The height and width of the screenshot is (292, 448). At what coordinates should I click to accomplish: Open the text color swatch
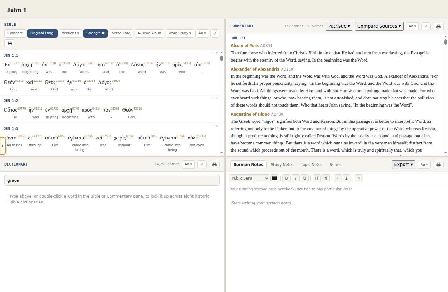[274, 178]
